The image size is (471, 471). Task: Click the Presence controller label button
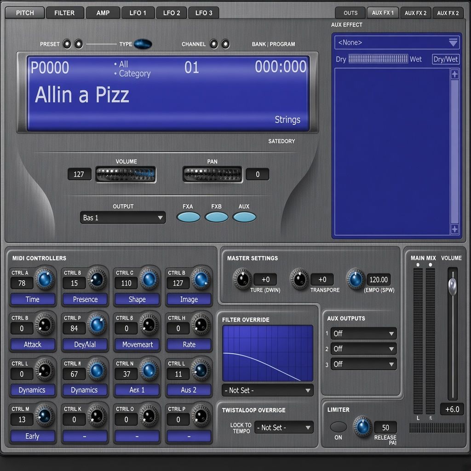click(x=85, y=299)
